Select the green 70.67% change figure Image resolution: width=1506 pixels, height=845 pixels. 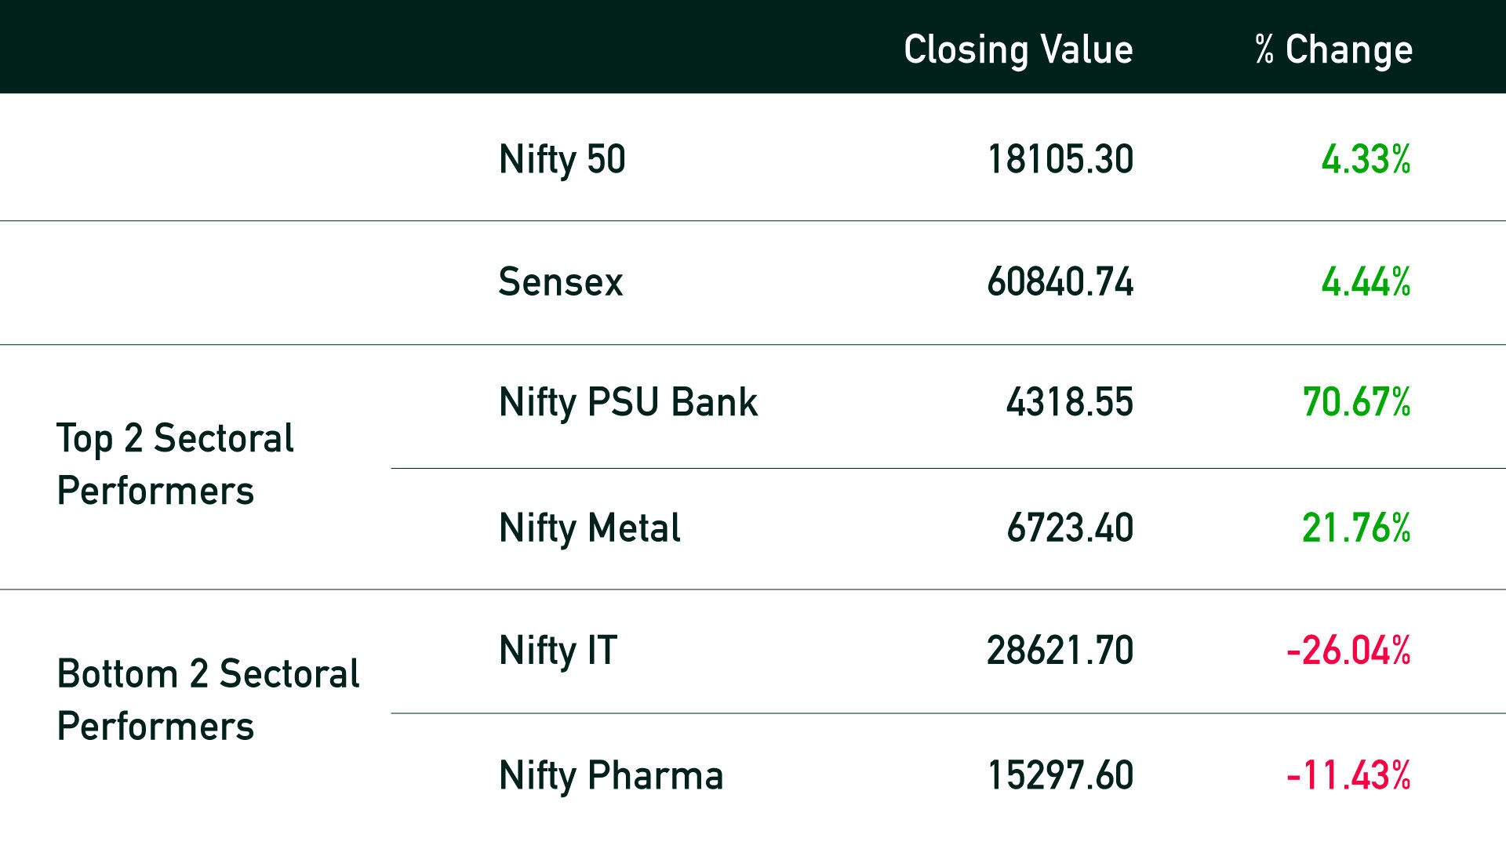tap(1357, 402)
